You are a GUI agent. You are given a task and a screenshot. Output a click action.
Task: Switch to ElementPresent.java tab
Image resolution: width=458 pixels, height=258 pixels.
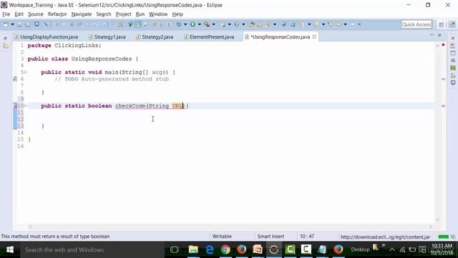point(209,37)
